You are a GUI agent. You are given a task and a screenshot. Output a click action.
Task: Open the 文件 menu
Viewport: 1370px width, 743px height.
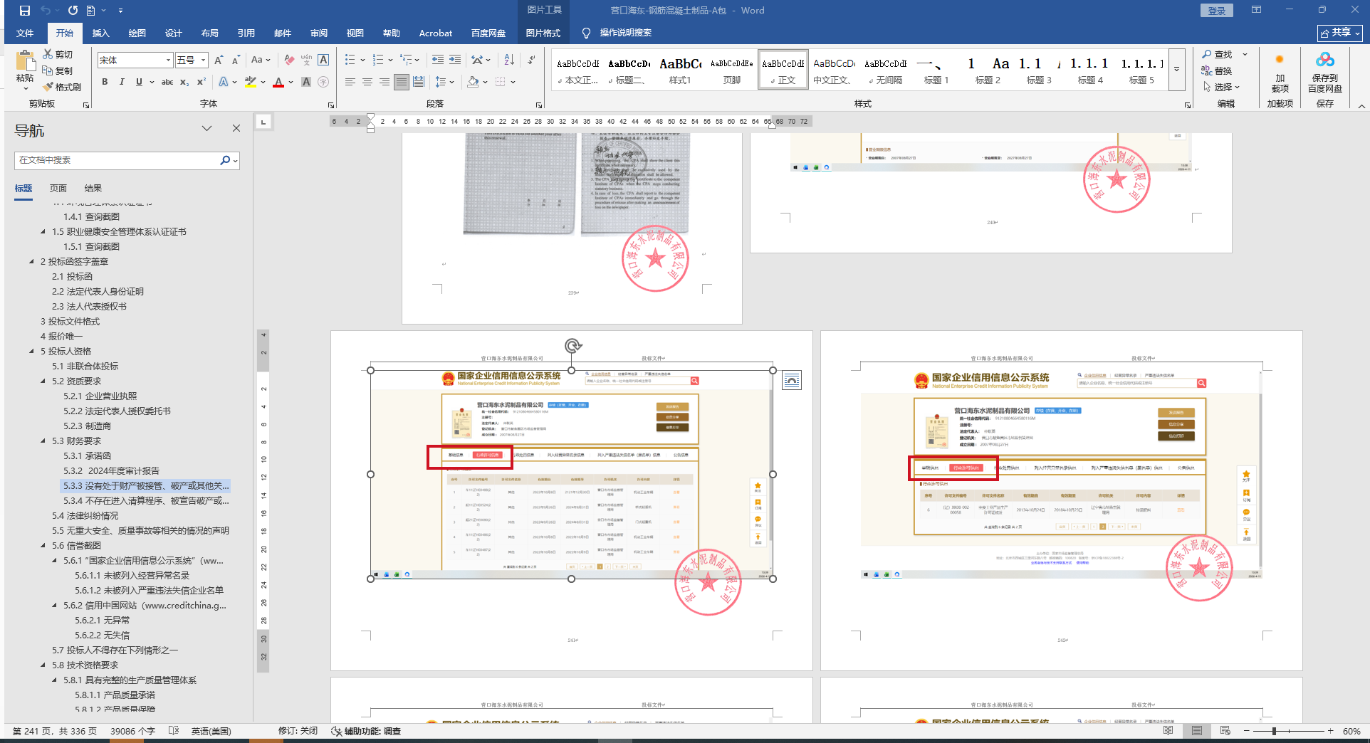(25, 33)
